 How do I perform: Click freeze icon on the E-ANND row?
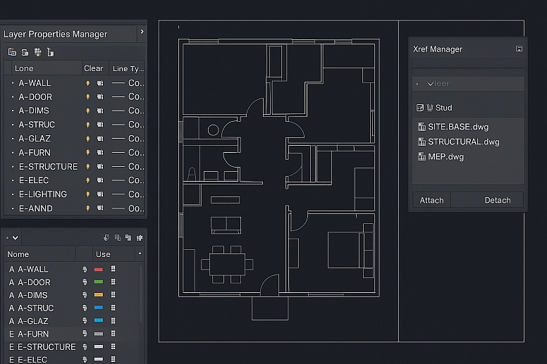[x=100, y=208]
